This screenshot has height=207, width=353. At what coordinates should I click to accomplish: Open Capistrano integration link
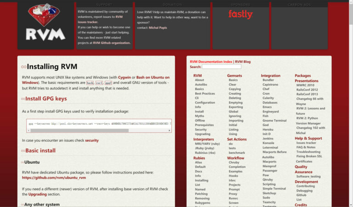coord(270,84)
